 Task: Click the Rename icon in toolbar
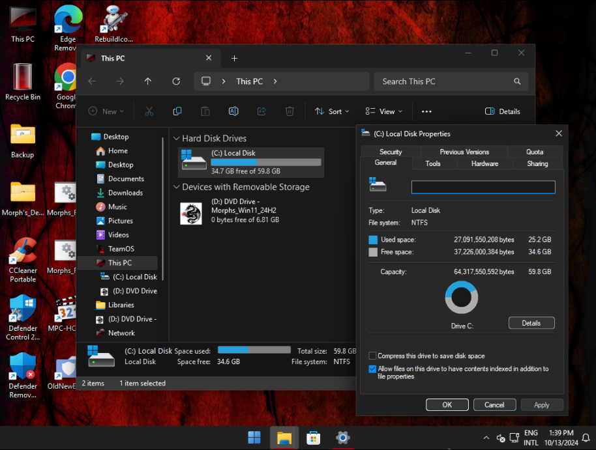[233, 111]
